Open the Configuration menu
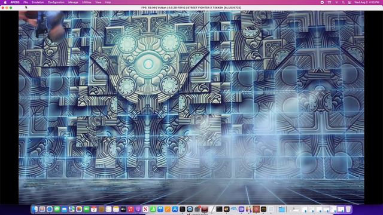The image size is (383, 215). click(x=56, y=2)
